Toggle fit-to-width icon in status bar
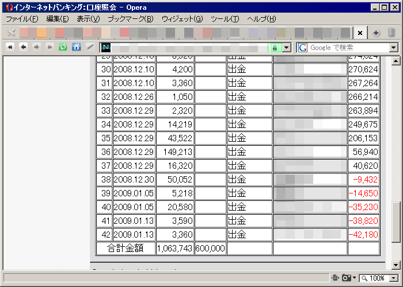The width and height of the screenshot is (403, 287). pos(335,278)
